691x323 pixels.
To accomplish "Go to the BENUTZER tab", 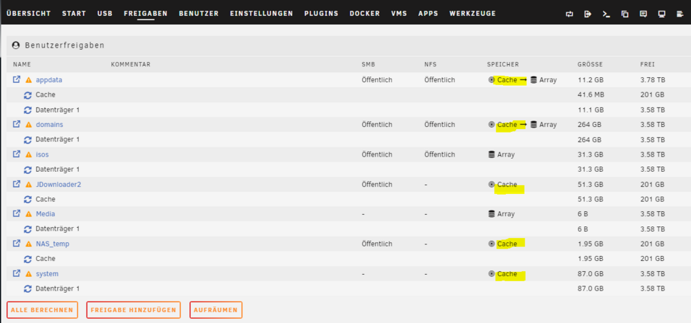I will pos(199,14).
